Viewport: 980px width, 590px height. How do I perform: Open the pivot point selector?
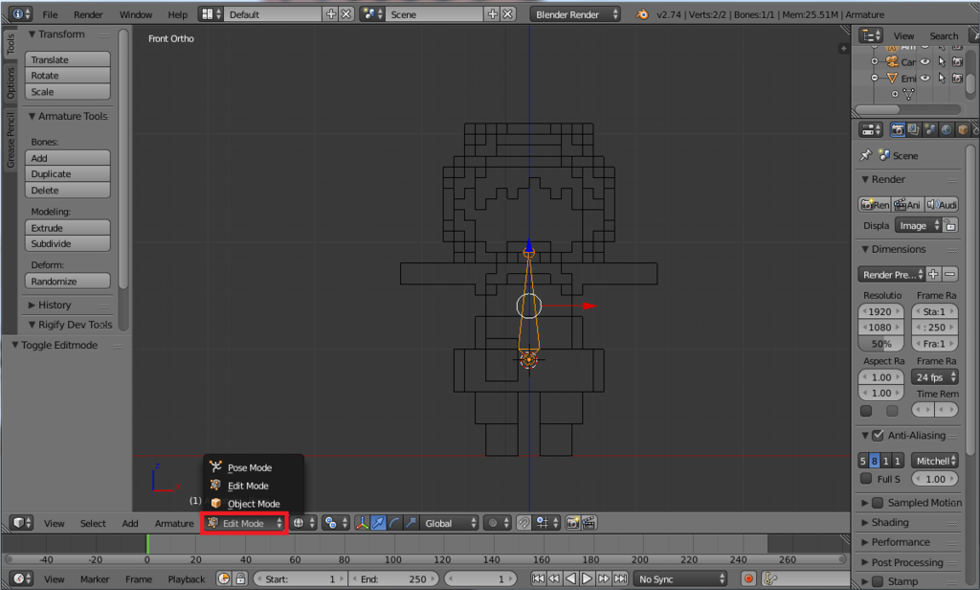pos(336,523)
